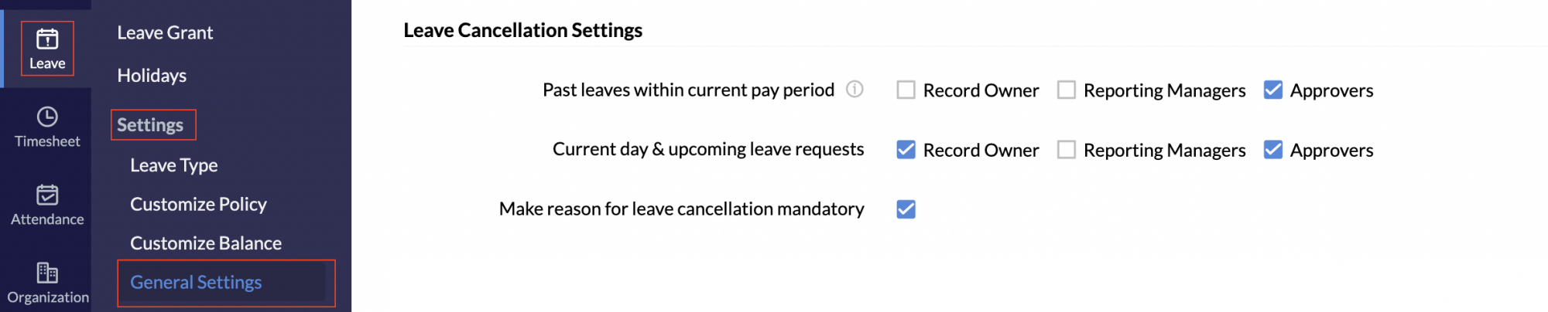Uncheck Approvers for past leaves
The width and height of the screenshot is (1548, 312).
[x=1273, y=90]
